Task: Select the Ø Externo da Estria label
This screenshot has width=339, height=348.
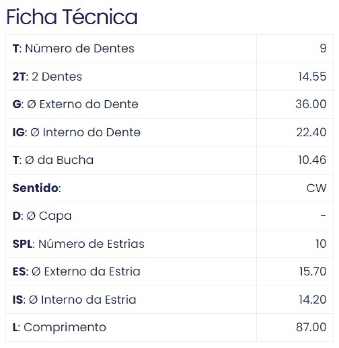Action: coord(76,271)
